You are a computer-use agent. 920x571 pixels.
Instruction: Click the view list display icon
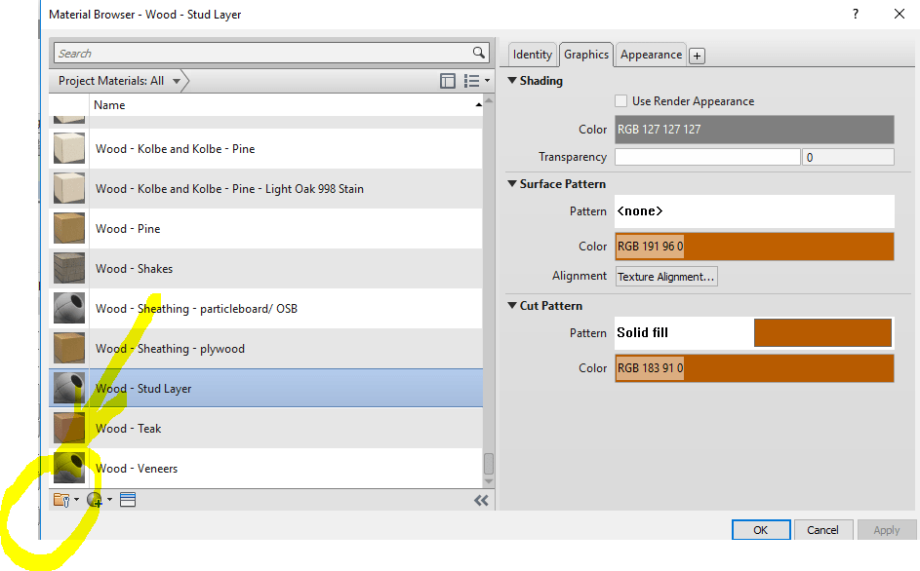click(471, 81)
